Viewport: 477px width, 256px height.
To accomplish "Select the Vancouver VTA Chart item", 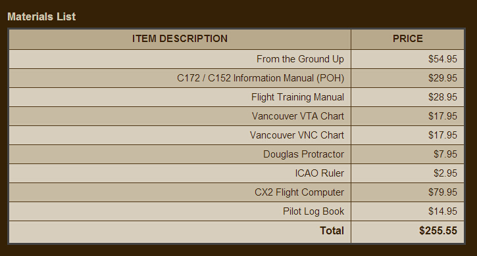I will [x=298, y=116].
